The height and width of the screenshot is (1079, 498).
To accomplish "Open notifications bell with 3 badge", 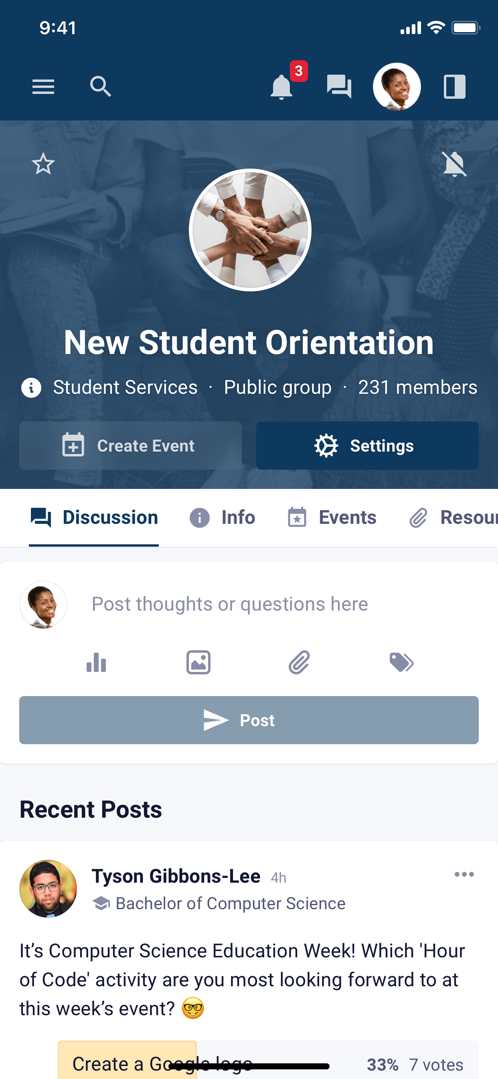I will click(281, 87).
